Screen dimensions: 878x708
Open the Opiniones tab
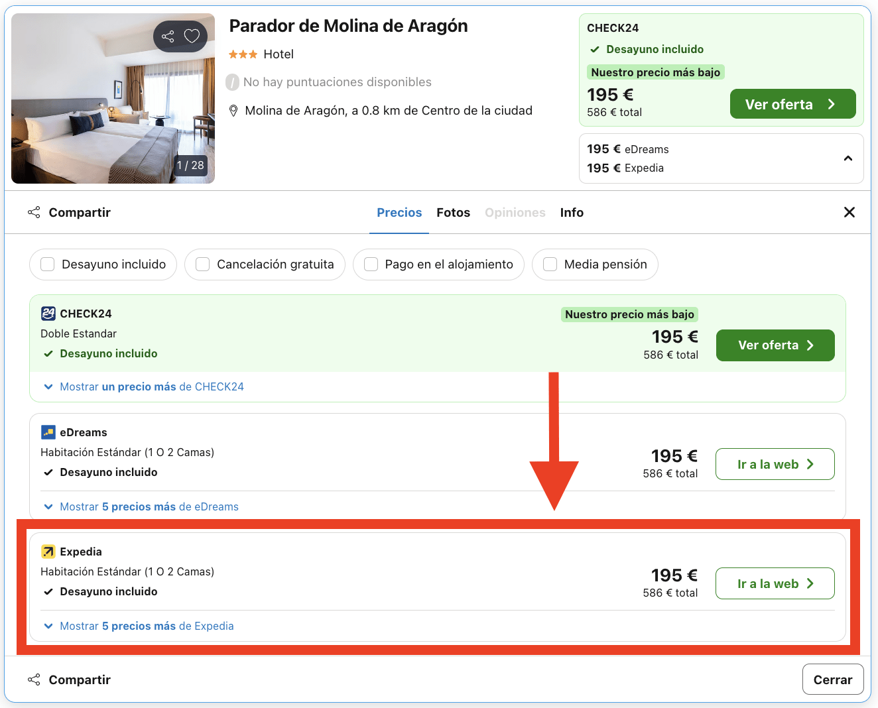pos(515,212)
